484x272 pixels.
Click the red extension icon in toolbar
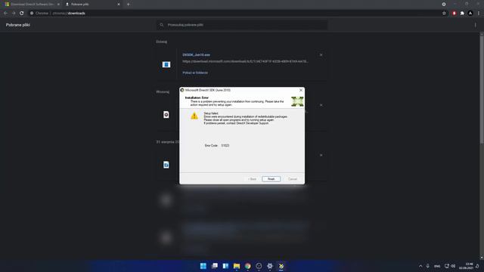(454, 14)
